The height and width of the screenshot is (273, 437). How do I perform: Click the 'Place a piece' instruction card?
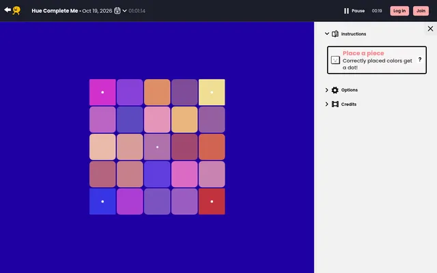tap(377, 60)
